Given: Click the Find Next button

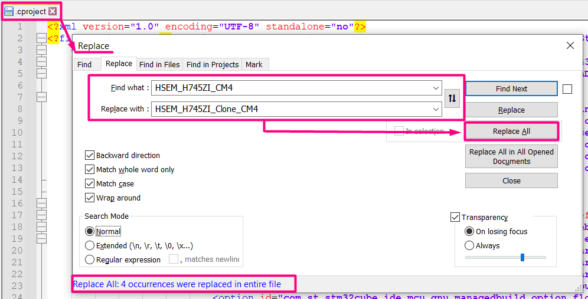Looking at the screenshot, I should pos(511,89).
